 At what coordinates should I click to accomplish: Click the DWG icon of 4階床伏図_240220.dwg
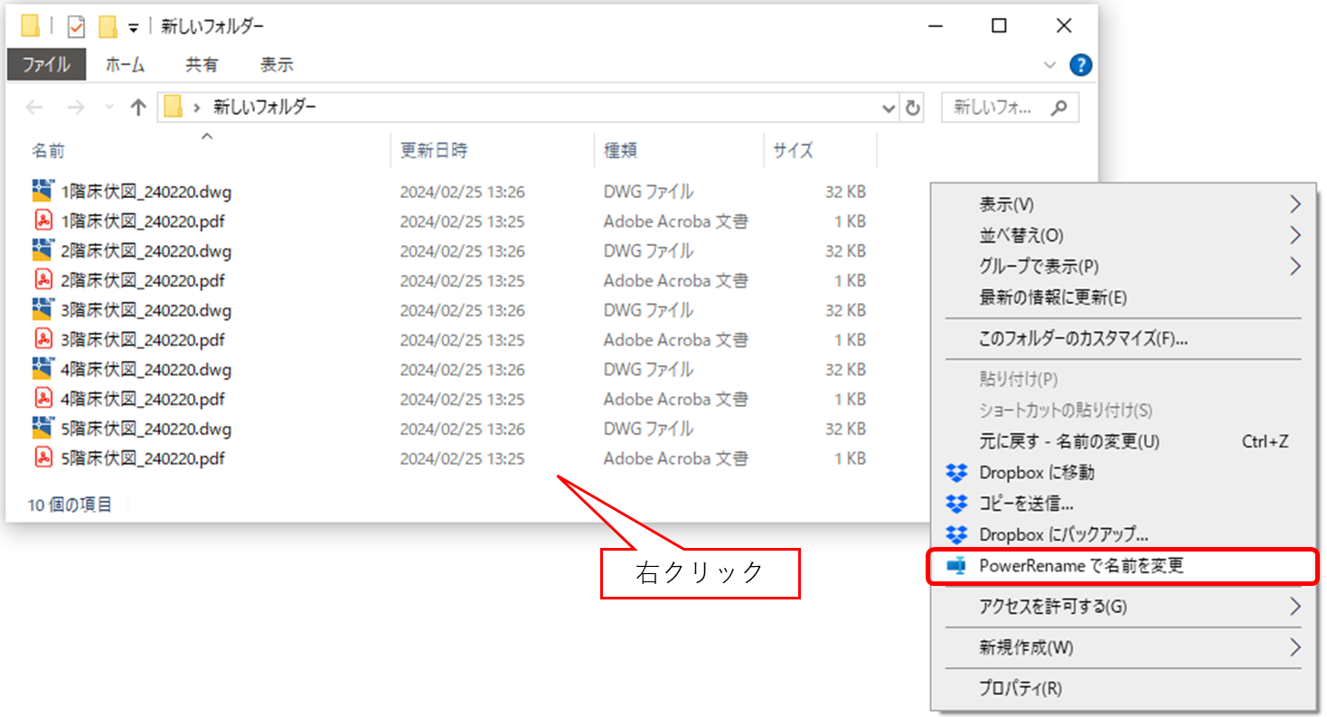tap(42, 369)
